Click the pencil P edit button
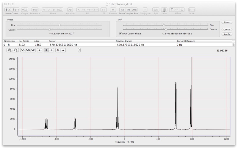238x149 pixels. 33,50
